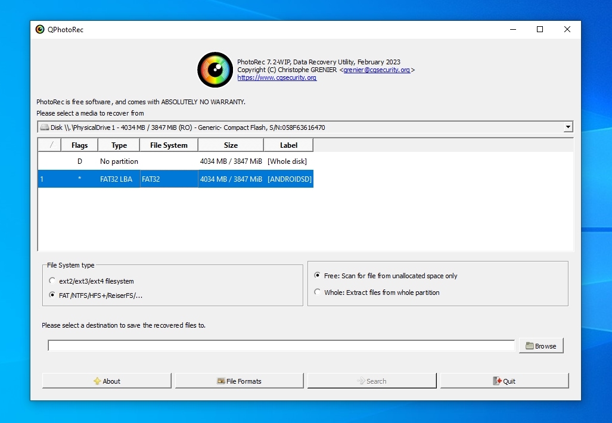Viewport: 612px width, 423px height.
Task: Click the [ANDROIDSD] label cell
Action: (x=289, y=179)
